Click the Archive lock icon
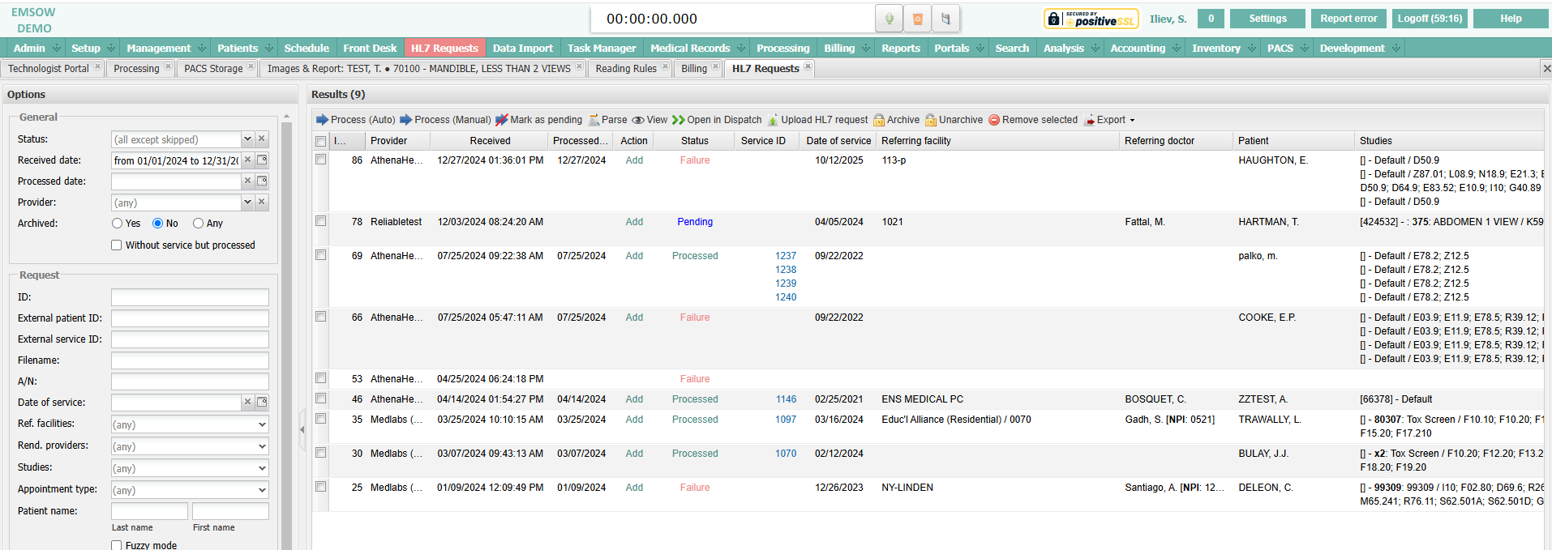The width and height of the screenshot is (1552, 550). pyautogui.click(x=879, y=120)
